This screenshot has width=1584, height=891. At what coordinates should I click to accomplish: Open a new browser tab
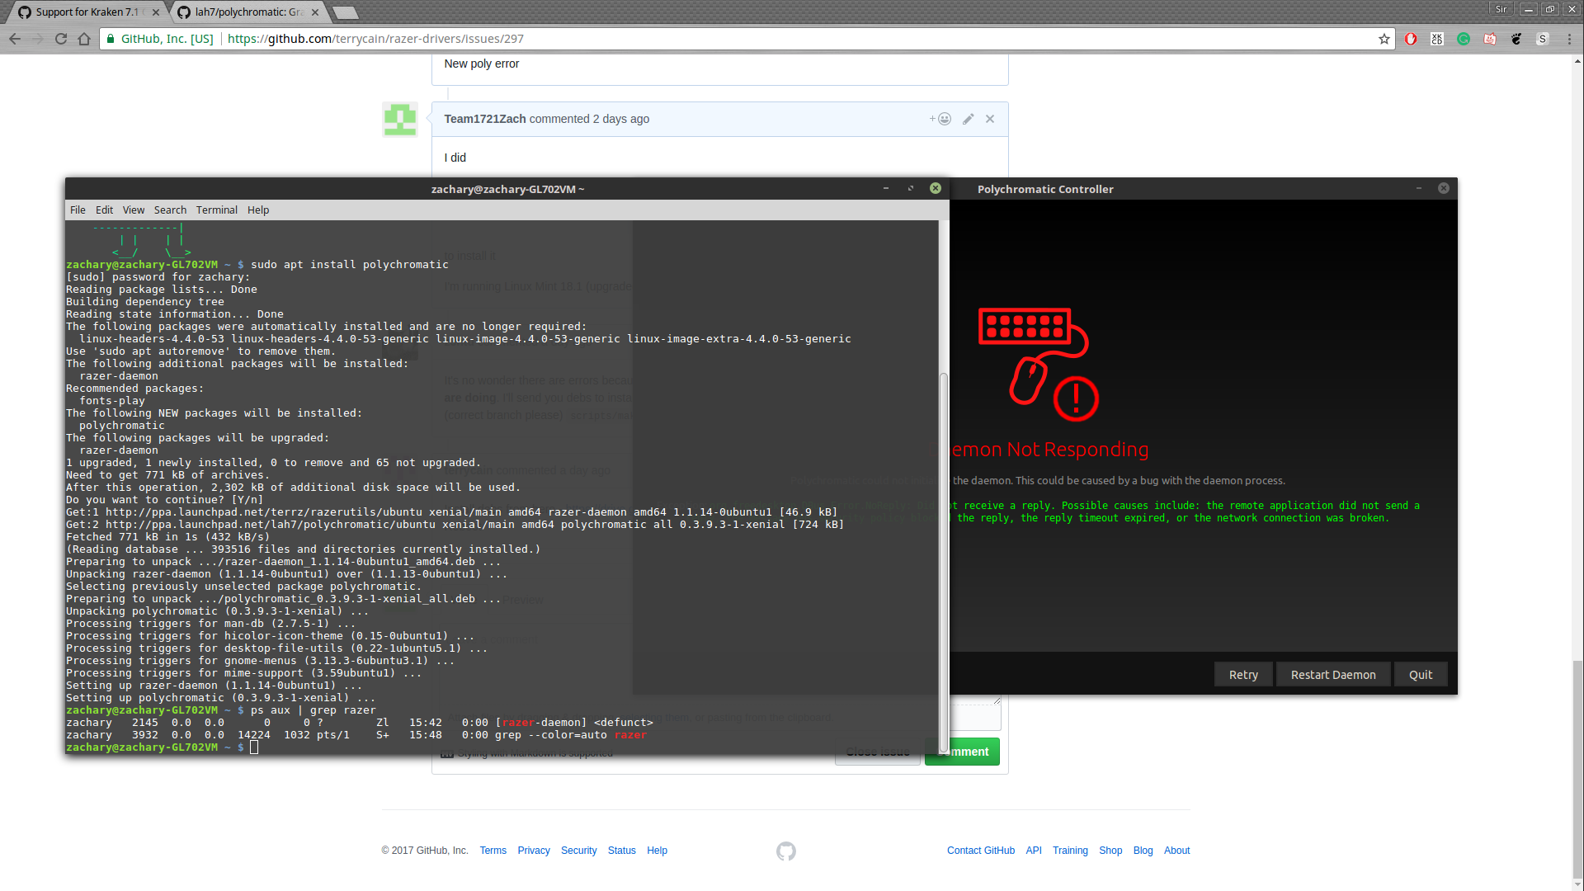tap(343, 12)
